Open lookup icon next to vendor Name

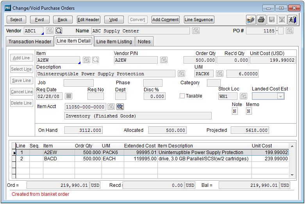pos(196,31)
